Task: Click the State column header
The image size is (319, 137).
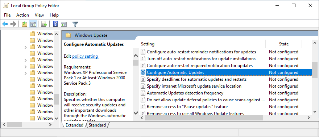Action: (283, 44)
